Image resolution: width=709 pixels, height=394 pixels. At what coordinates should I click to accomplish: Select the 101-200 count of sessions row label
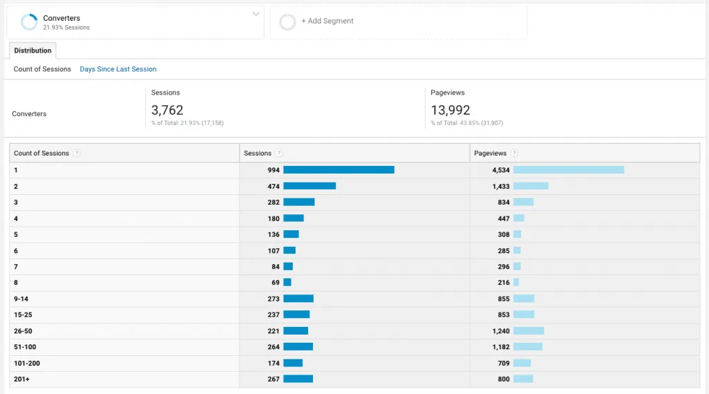pos(27,364)
